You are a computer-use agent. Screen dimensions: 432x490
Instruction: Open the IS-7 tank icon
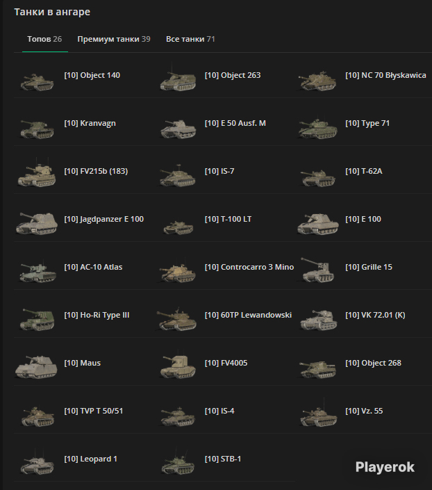click(x=178, y=176)
